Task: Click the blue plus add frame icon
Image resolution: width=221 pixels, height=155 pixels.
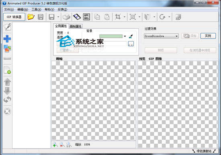Action: [x=7, y=39]
